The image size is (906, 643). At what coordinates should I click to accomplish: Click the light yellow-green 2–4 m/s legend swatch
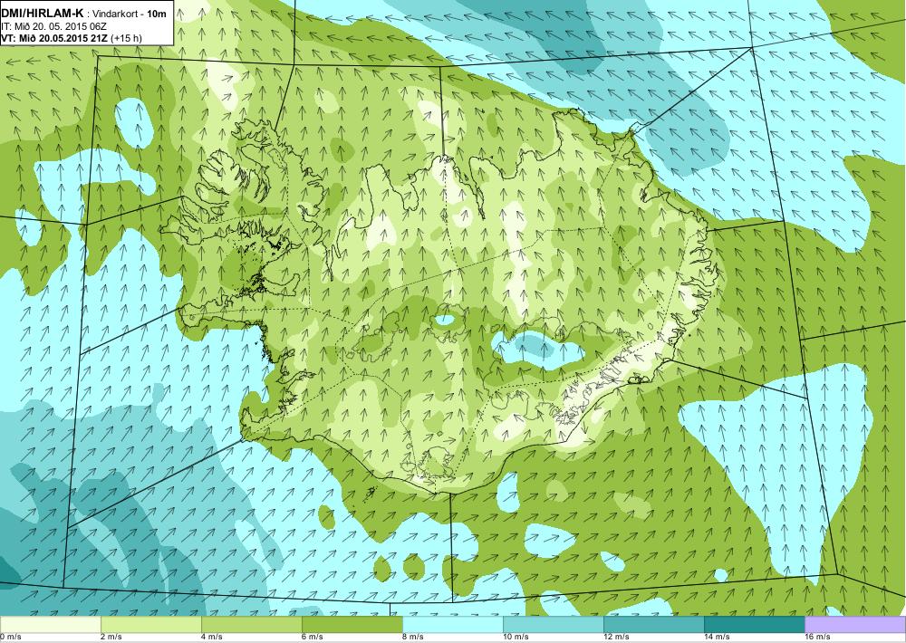(x=151, y=625)
